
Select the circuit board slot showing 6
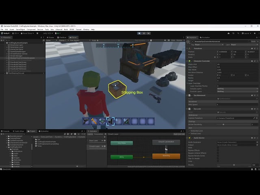click(x=102, y=121)
